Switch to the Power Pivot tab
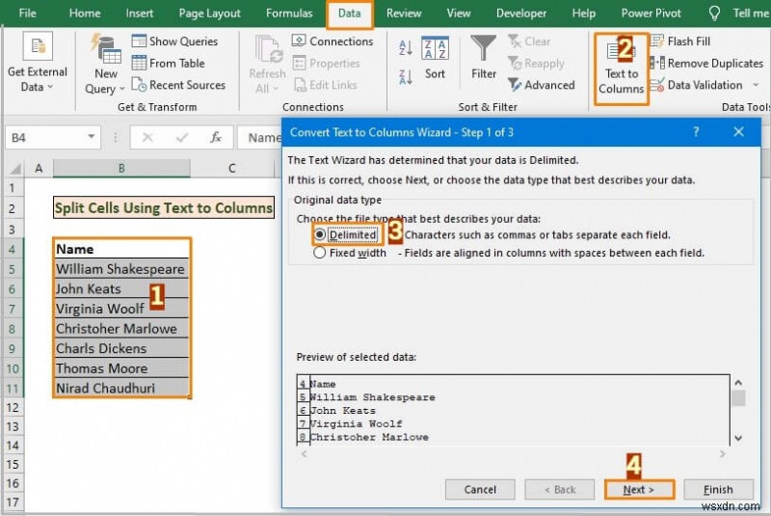The width and height of the screenshot is (771, 516). click(x=651, y=14)
